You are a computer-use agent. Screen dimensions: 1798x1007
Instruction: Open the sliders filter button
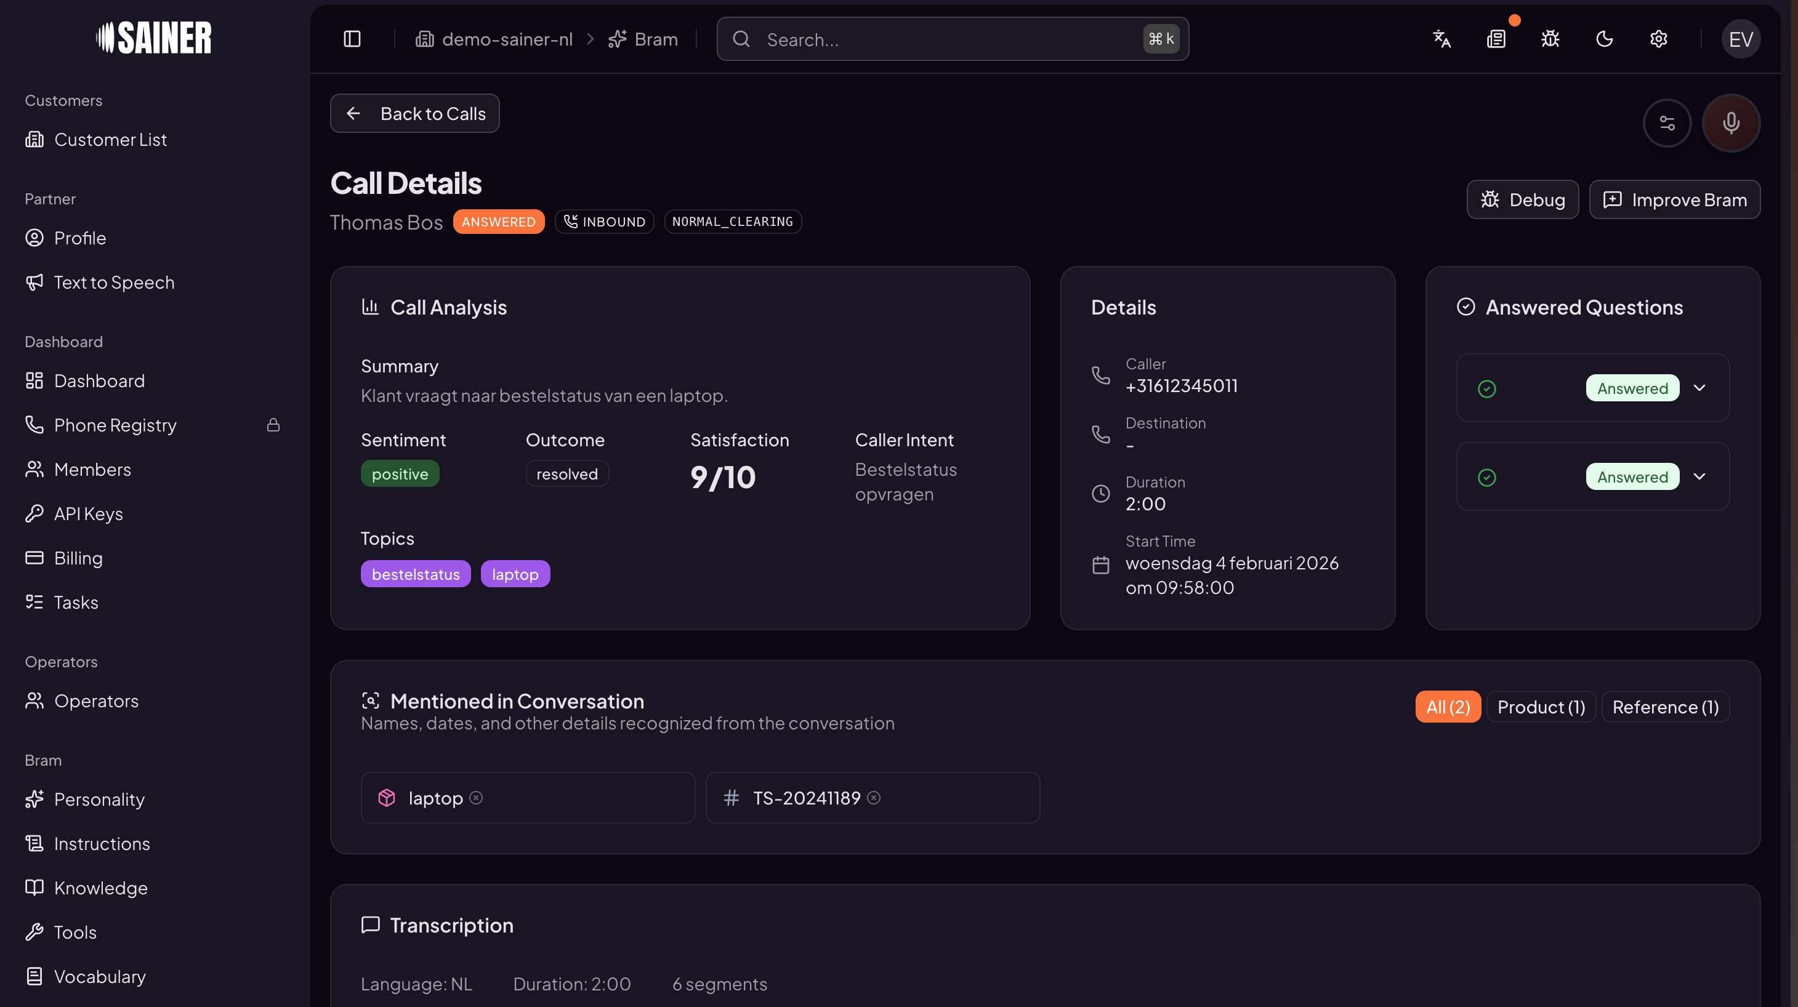coord(1667,123)
